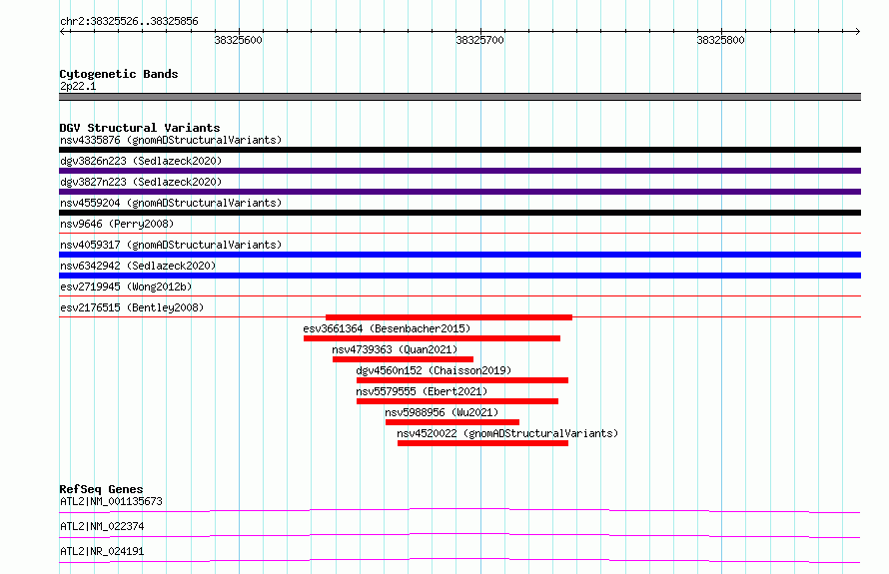Image resolution: width=889 pixels, height=574 pixels.
Task: Open gene ATL2|NR_024191 label
Action: coord(102,551)
